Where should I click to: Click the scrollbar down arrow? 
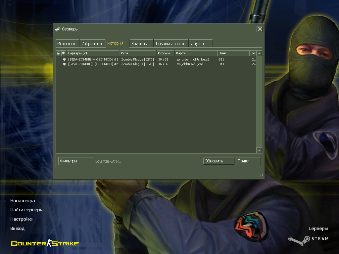pos(259,150)
